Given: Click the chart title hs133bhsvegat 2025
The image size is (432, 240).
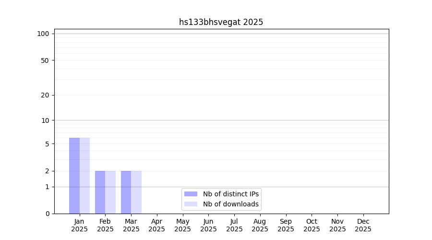Looking at the screenshot, I should click(221, 22).
